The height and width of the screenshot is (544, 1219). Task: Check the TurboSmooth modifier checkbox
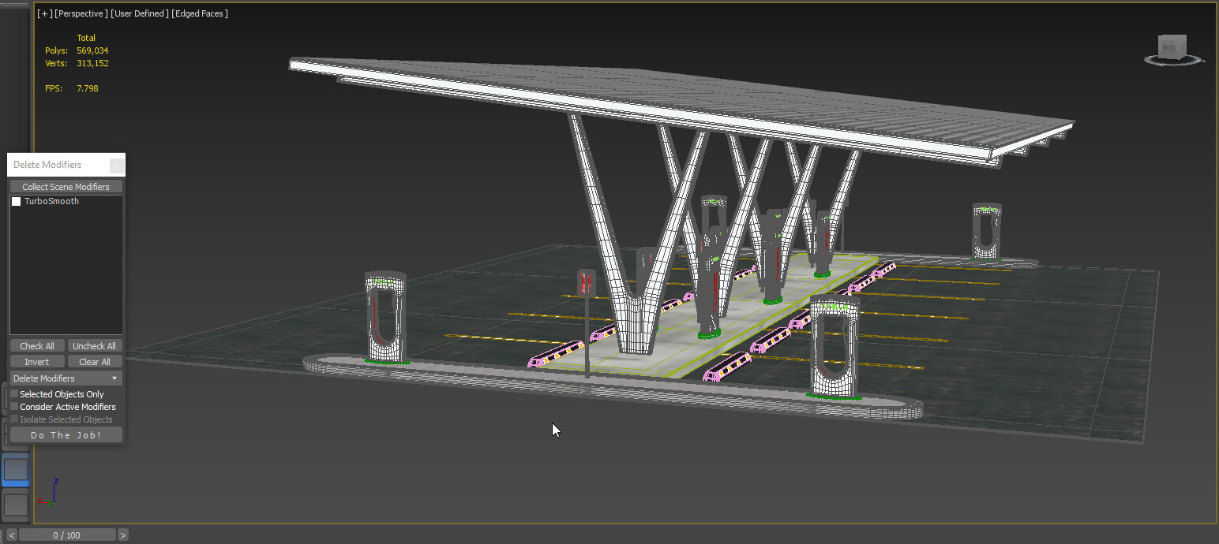(x=16, y=201)
